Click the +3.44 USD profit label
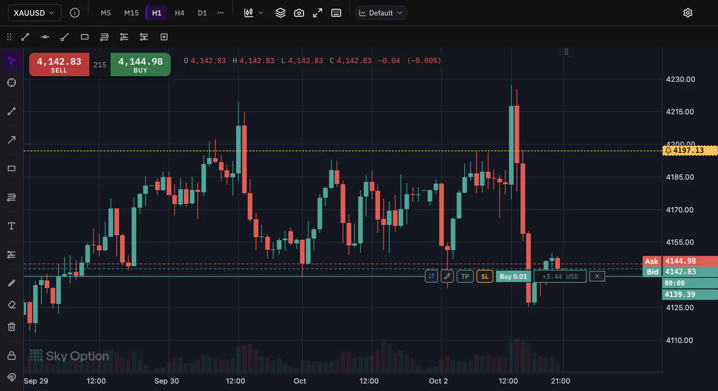The image size is (718, 391). (x=560, y=276)
